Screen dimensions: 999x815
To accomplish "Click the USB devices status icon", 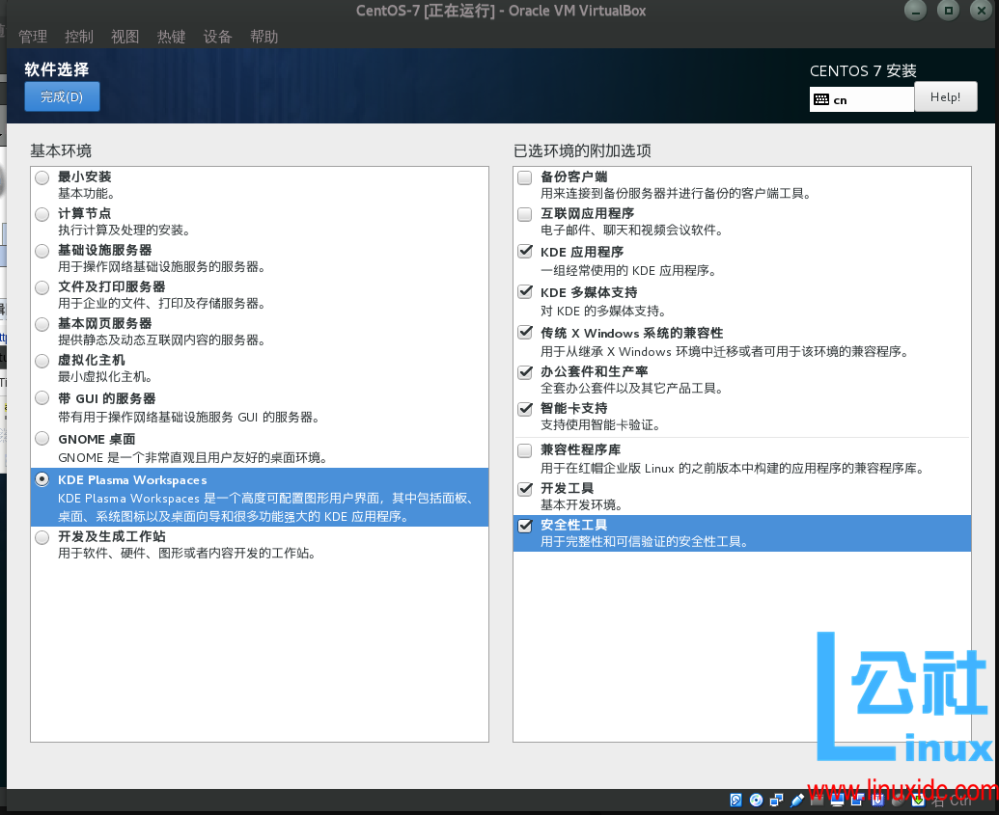I will click(797, 801).
